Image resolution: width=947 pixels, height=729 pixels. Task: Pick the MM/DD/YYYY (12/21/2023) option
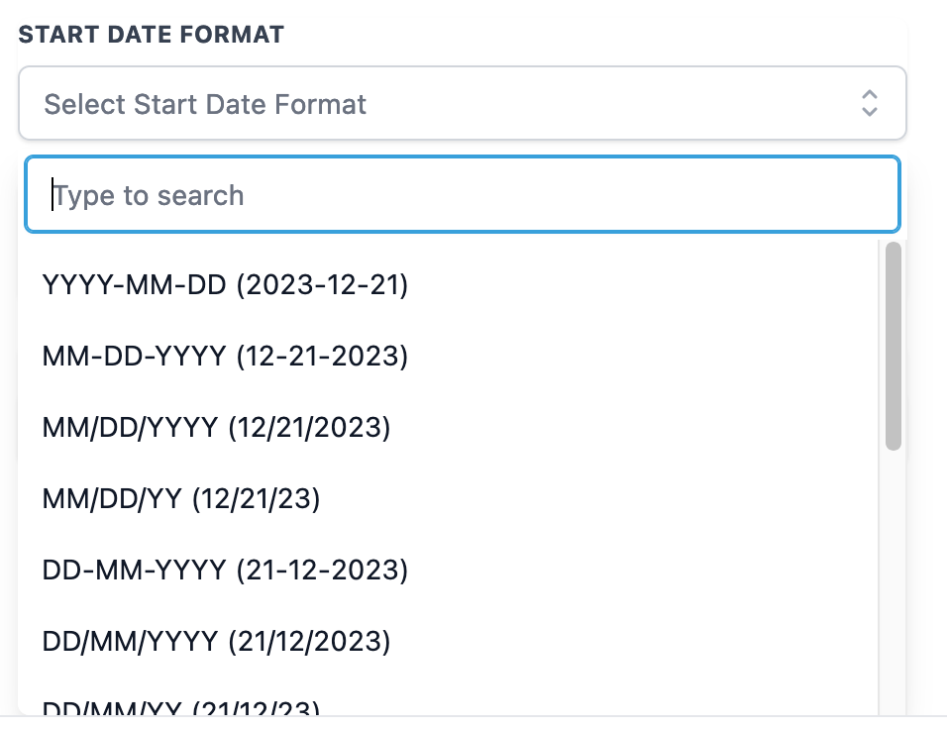pyautogui.click(x=216, y=428)
